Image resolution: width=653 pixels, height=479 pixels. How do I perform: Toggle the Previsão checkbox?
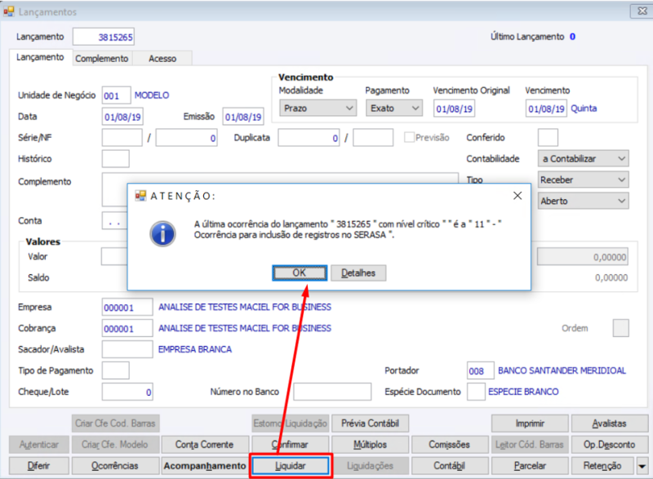click(x=409, y=137)
